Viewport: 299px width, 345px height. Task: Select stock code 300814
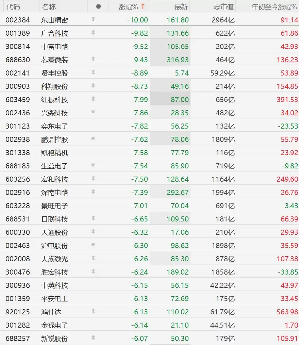point(18,47)
